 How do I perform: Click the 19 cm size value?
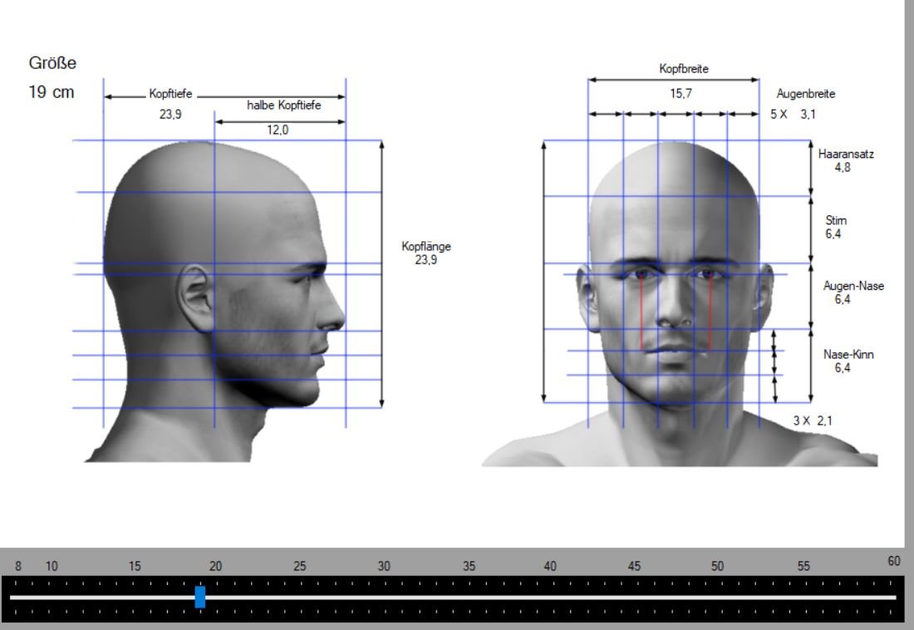click(x=52, y=92)
